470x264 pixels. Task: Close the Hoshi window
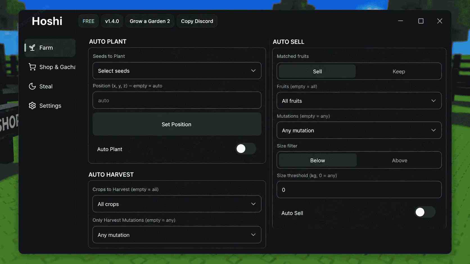440,21
